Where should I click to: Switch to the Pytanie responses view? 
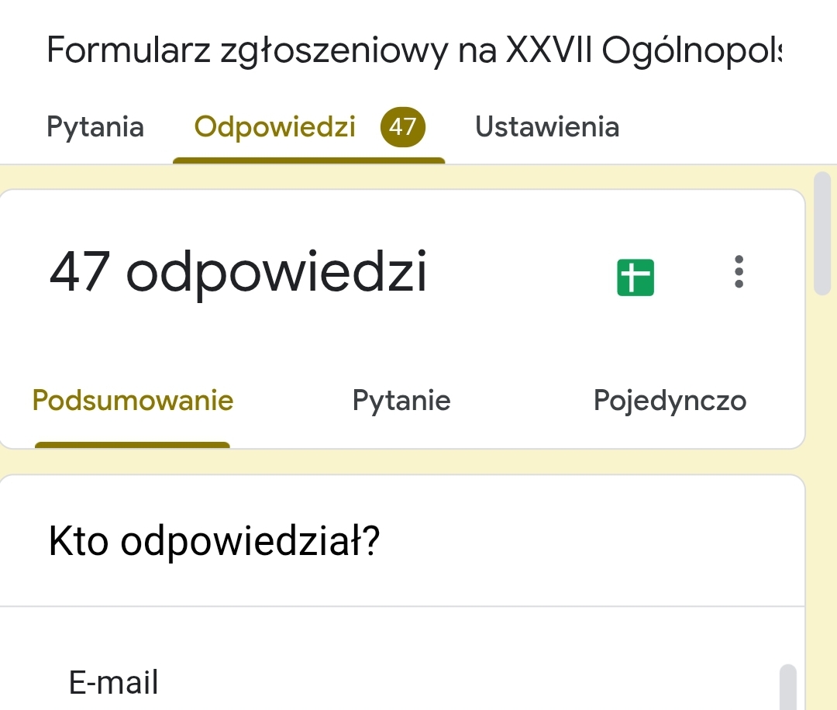[x=401, y=401]
